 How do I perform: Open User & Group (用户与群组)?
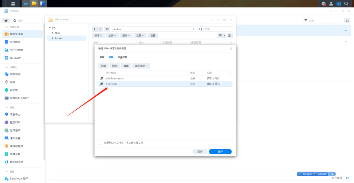[x=22, y=50]
